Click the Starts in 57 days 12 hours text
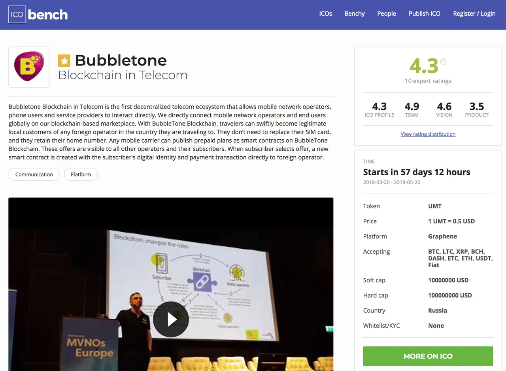Viewport: 506px width, 371px height. tap(417, 172)
